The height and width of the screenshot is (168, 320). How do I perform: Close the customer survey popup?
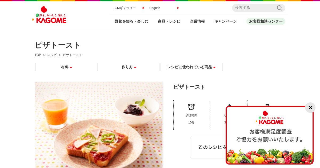(310, 108)
